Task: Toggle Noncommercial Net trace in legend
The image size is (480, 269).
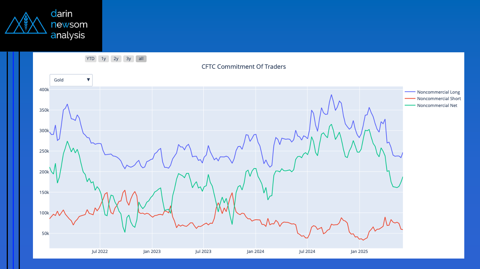Action: click(x=437, y=106)
